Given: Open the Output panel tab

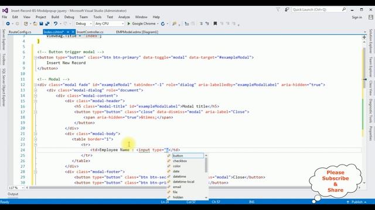Looking at the screenshot, I should click(13, 194).
